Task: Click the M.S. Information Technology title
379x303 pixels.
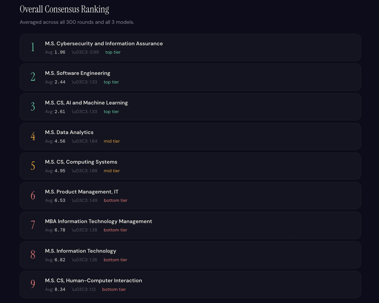Action: 80,251
